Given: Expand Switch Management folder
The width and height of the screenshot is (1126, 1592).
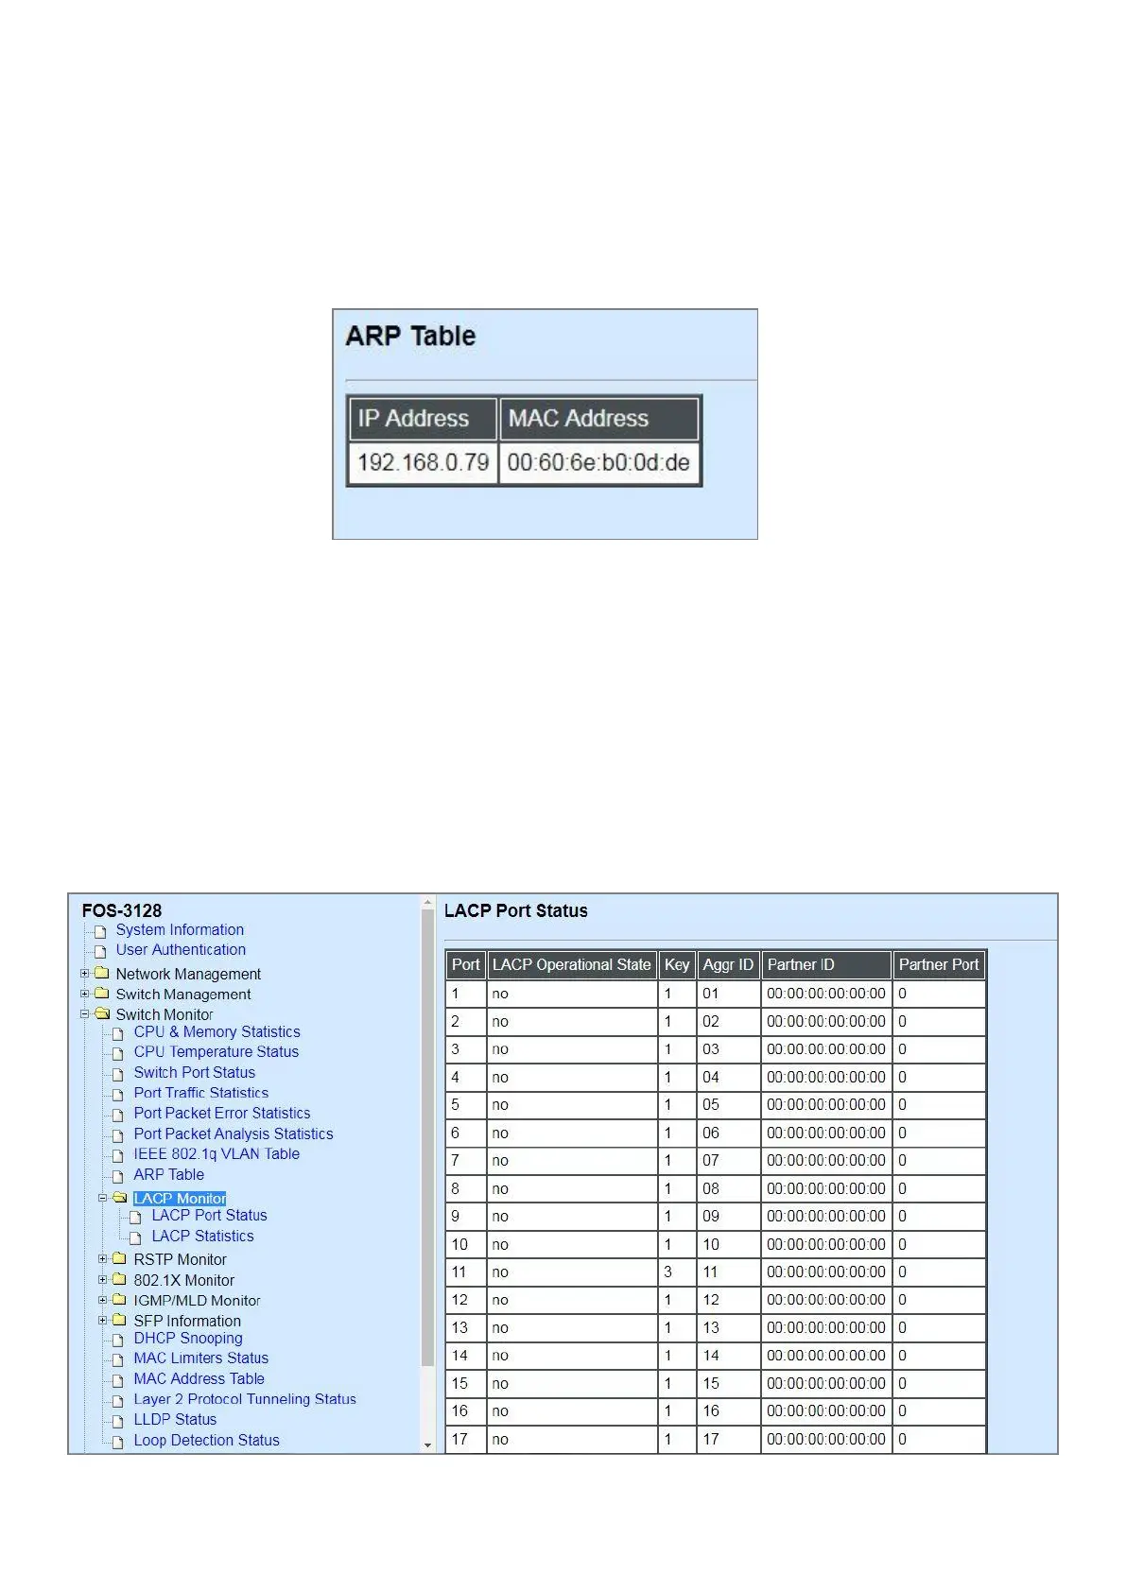Looking at the screenshot, I should 85,994.
